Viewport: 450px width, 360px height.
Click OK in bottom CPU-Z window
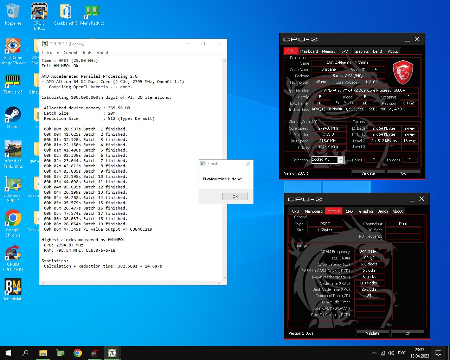click(408, 333)
